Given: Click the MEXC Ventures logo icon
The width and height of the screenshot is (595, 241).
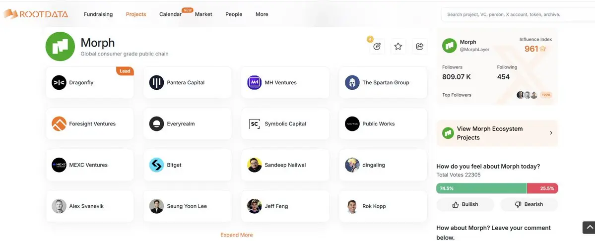Looking at the screenshot, I should point(59,165).
